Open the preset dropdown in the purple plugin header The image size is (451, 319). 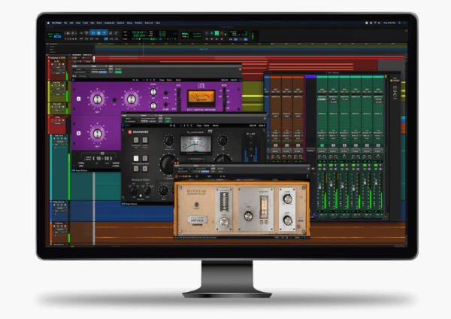point(98,68)
